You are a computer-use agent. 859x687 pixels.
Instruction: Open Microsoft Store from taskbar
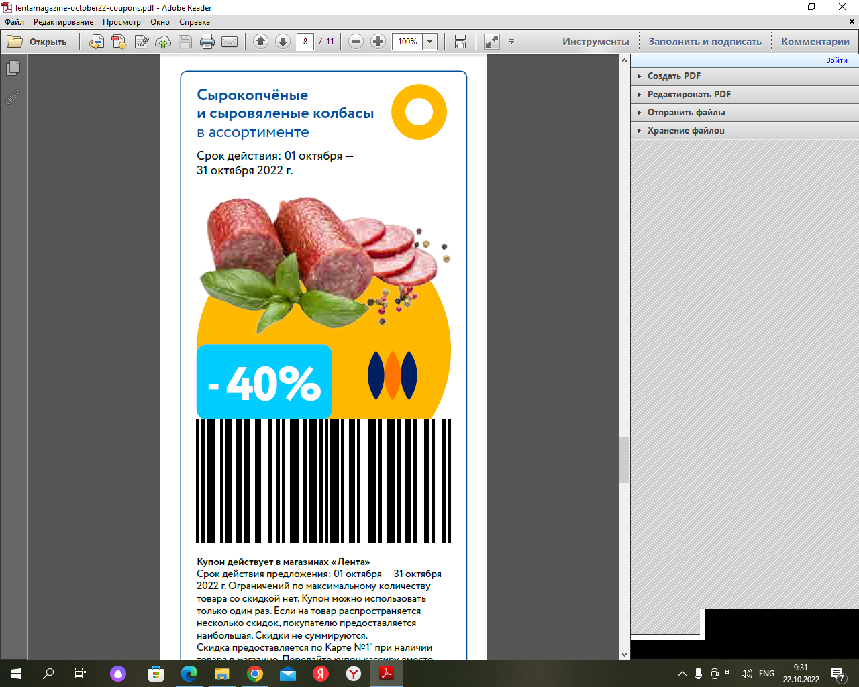(x=156, y=674)
